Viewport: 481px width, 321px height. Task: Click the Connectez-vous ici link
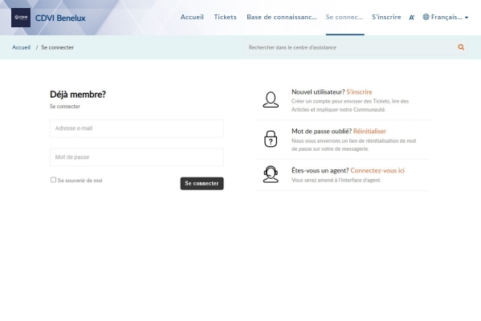point(377,170)
